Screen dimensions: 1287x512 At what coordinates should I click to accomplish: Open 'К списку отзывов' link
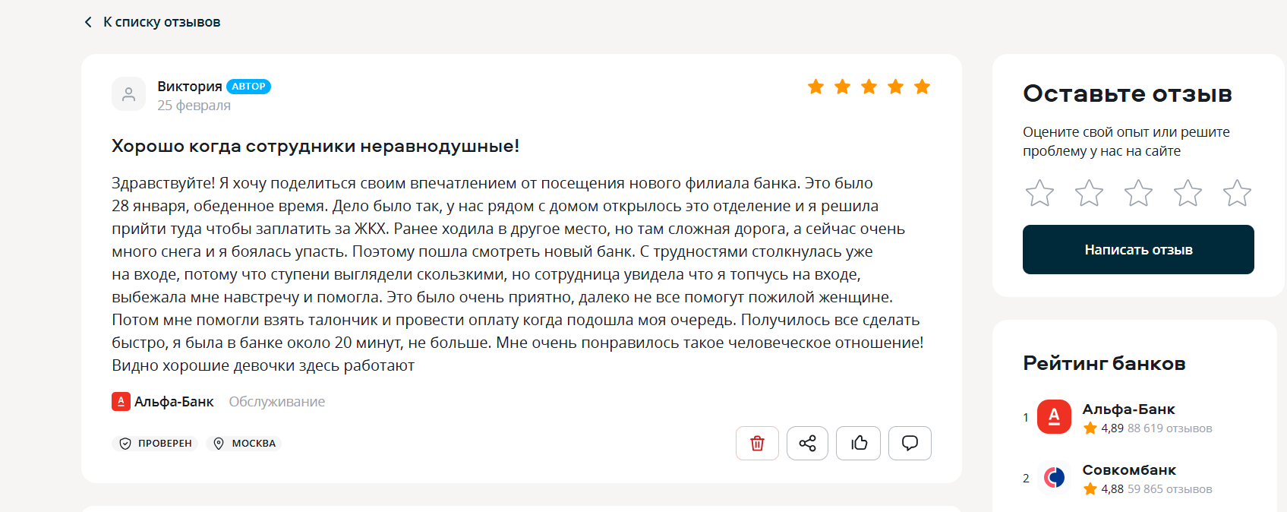(x=162, y=22)
